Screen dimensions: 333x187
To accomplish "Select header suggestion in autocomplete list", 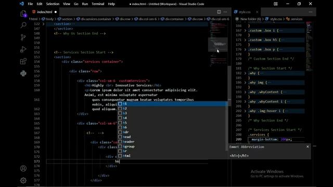I will 172,142.
